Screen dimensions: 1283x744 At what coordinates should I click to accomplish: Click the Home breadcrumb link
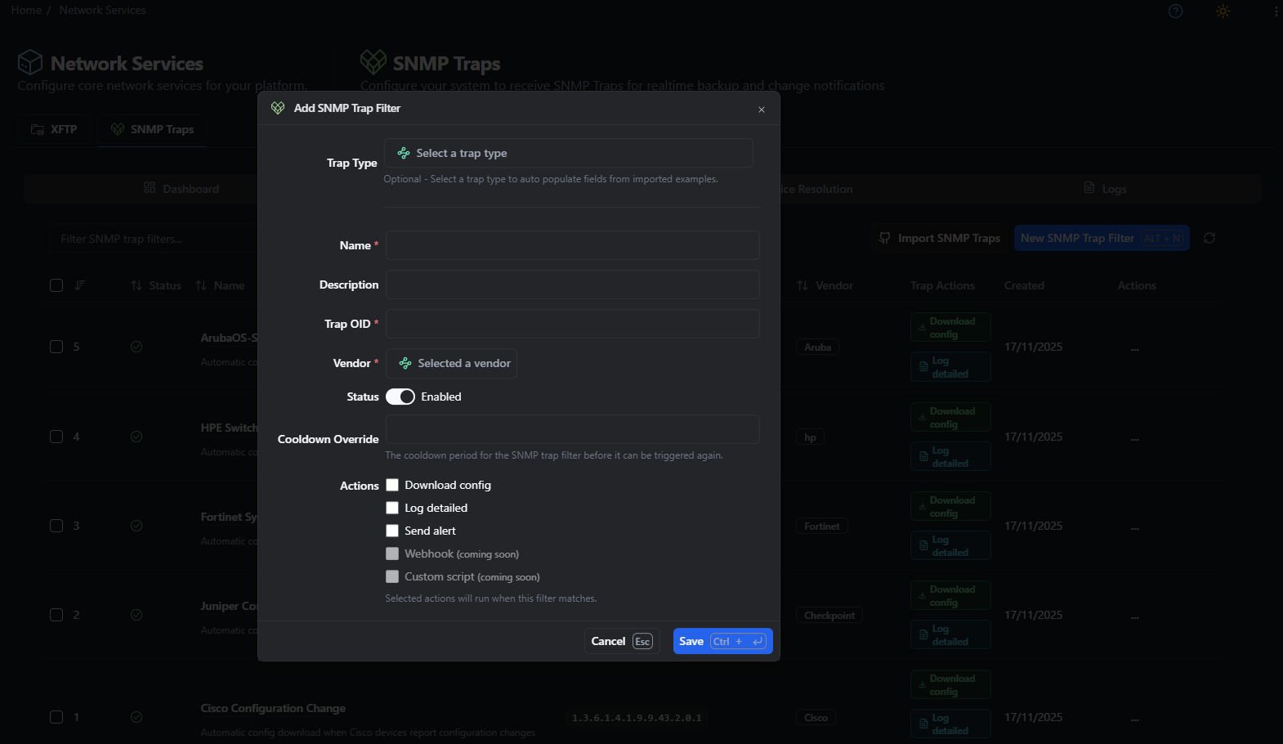click(x=26, y=10)
